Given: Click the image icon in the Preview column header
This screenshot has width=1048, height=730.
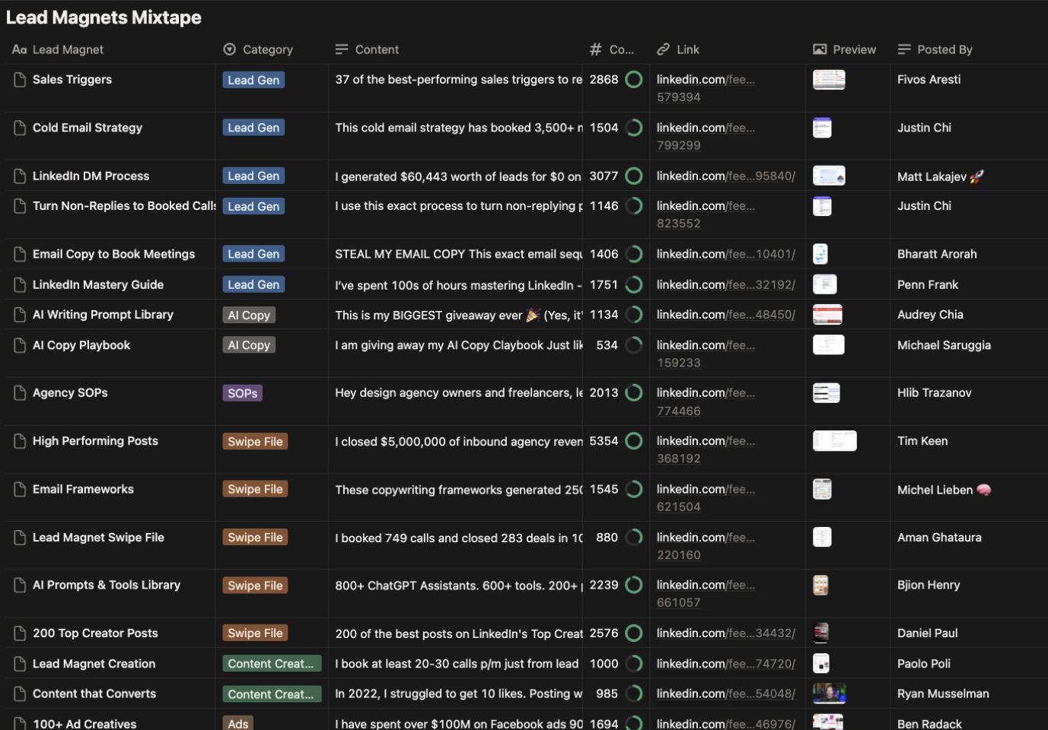Looking at the screenshot, I should coord(820,49).
